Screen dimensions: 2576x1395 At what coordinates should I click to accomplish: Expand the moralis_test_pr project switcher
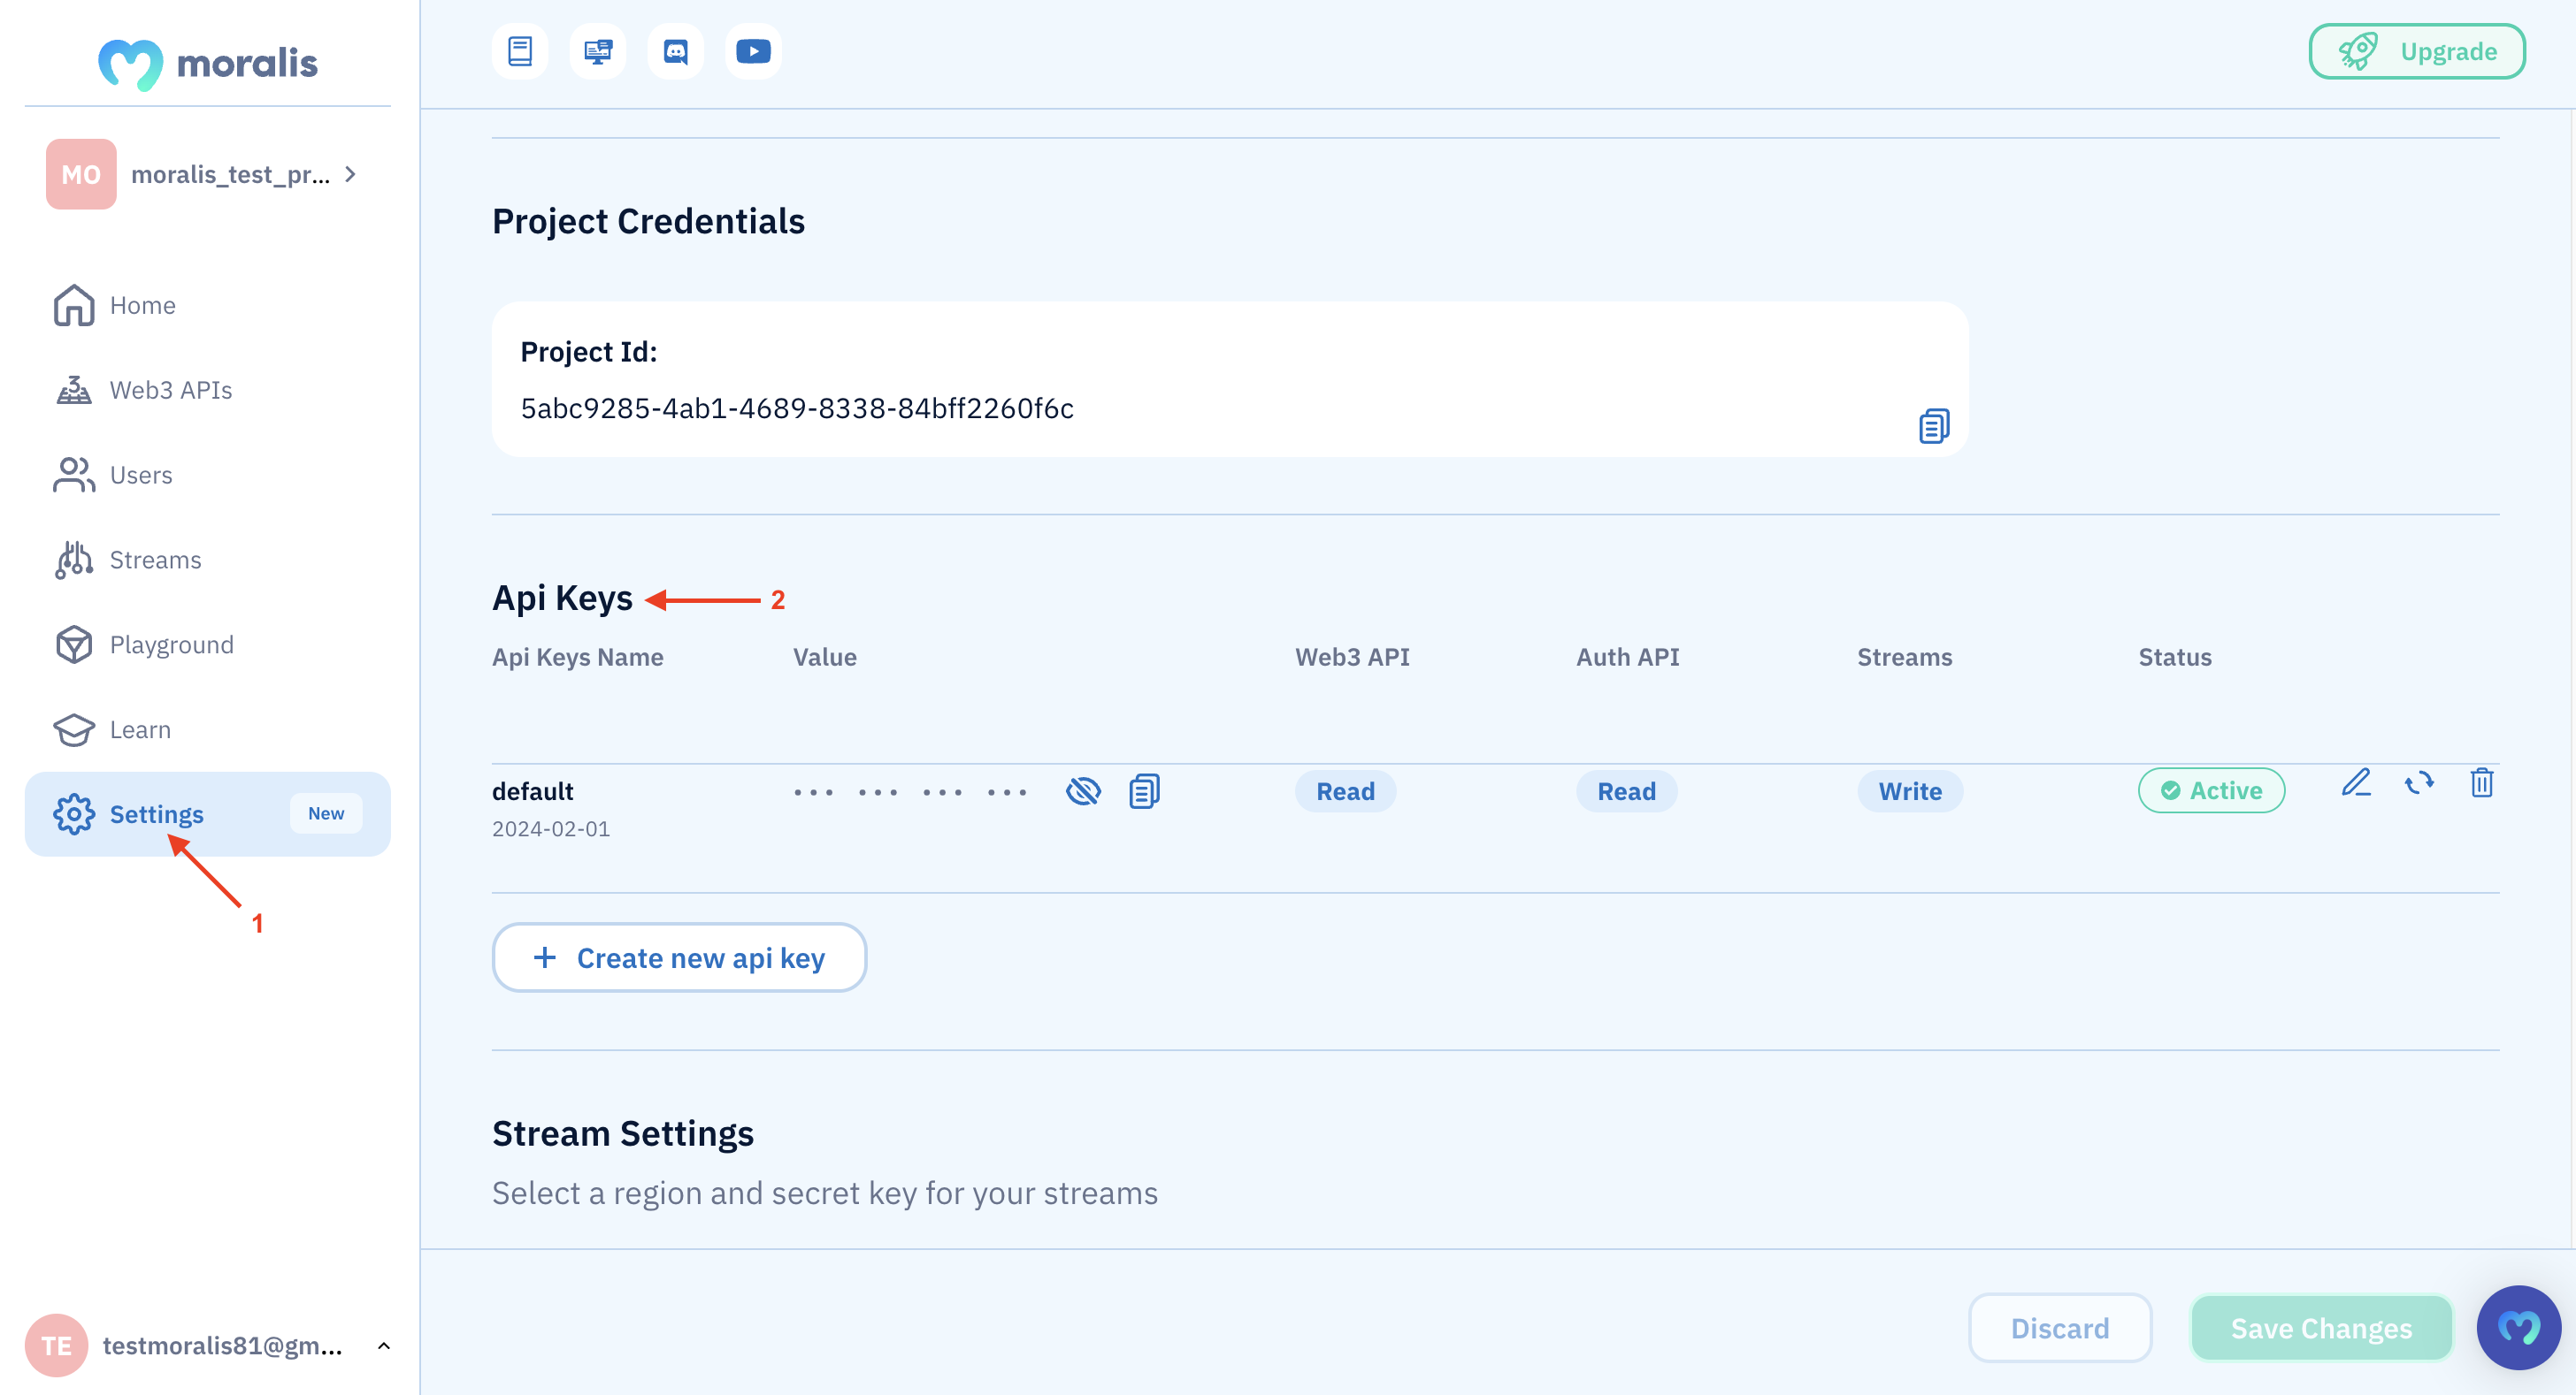pyautogui.click(x=350, y=174)
